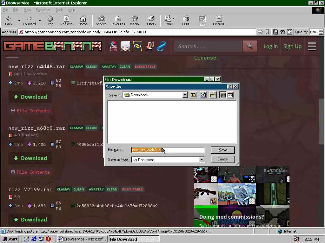325x243 pixels.
Task: Open the Edit menu
Action: pyautogui.click(x=16, y=10)
